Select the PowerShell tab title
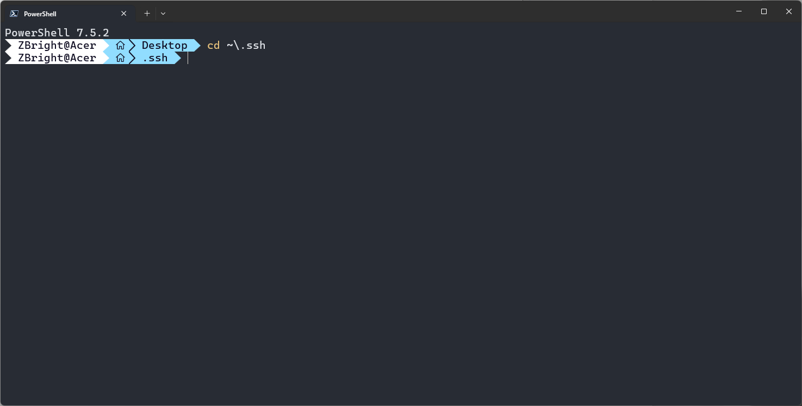Image resolution: width=802 pixels, height=406 pixels. (x=40, y=14)
